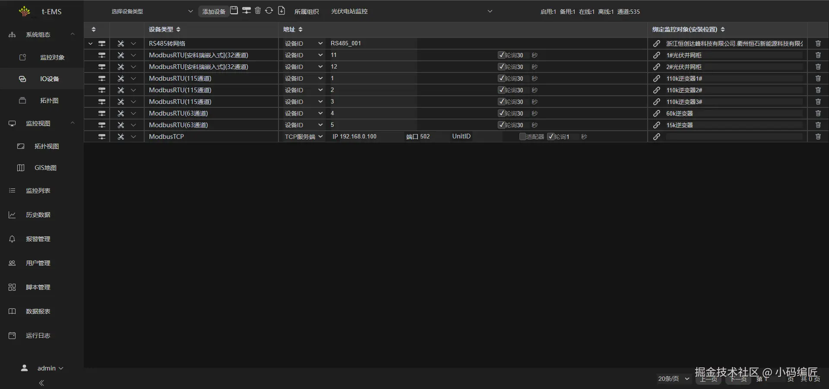Click tools icon in ModbusTCP row
The height and width of the screenshot is (389, 829).
(x=121, y=137)
